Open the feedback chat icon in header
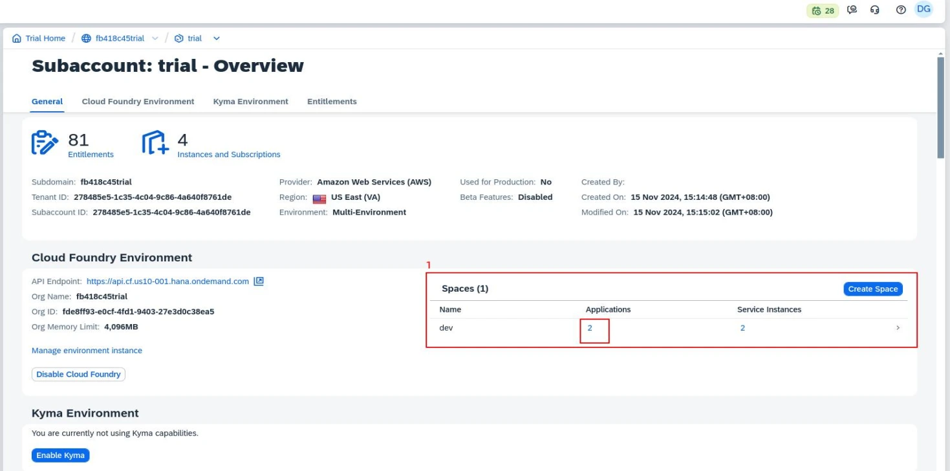Screen dimensions: 950x471 852,10
